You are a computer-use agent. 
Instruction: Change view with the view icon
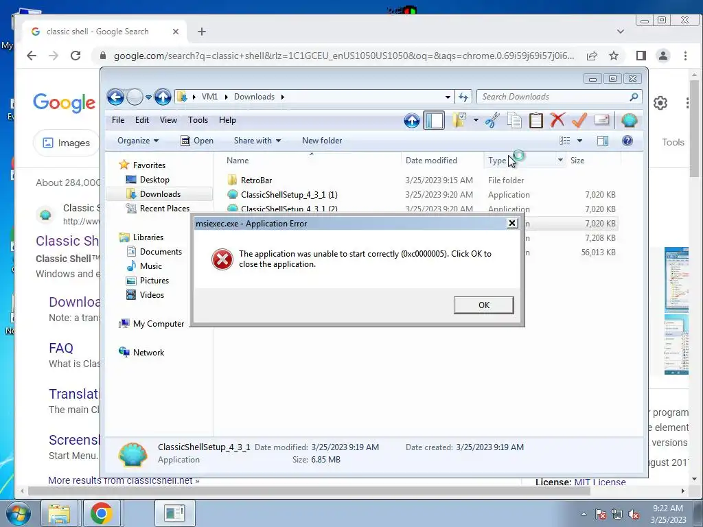pyautogui.click(x=564, y=141)
